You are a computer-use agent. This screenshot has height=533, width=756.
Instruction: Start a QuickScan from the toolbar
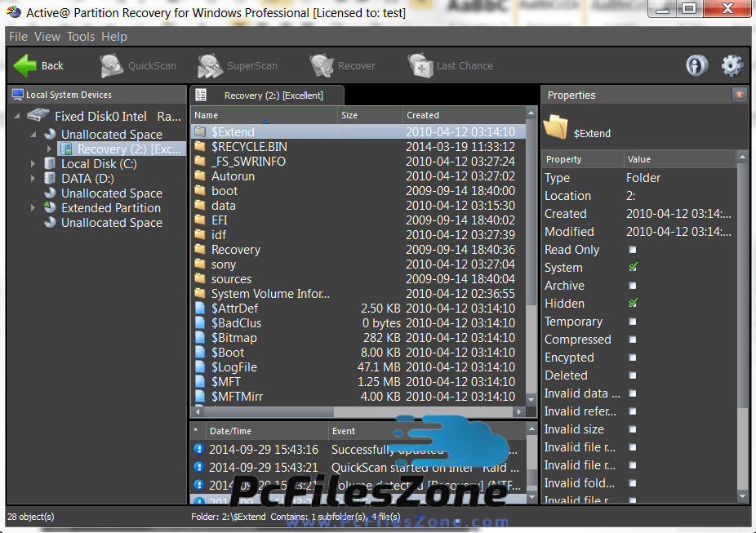[113, 66]
